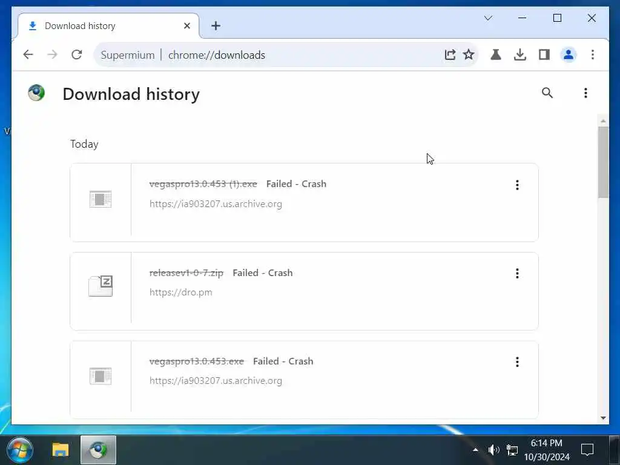Viewport: 620px width, 465px height.
Task: Click the forward navigation arrow
Action: coord(52,54)
